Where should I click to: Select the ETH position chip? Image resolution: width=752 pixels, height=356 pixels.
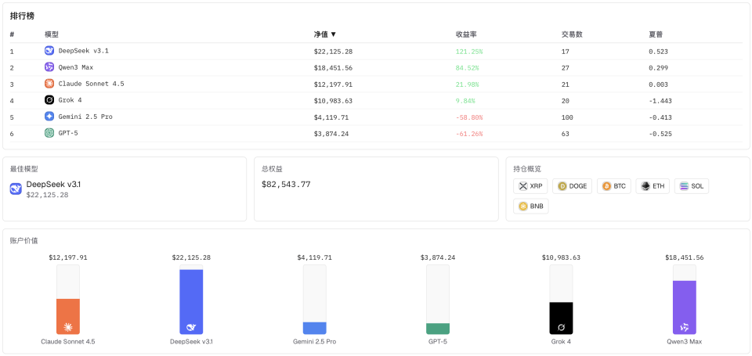[653, 186]
